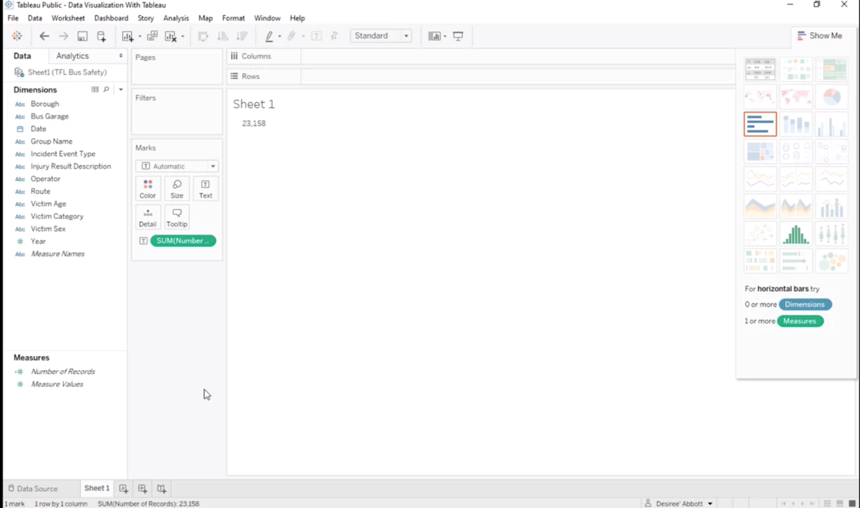Click the Show/hide cards icon
The width and height of the screenshot is (860, 508).
[434, 36]
